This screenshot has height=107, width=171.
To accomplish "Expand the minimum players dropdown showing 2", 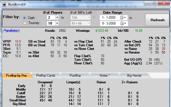I will point(57,18).
